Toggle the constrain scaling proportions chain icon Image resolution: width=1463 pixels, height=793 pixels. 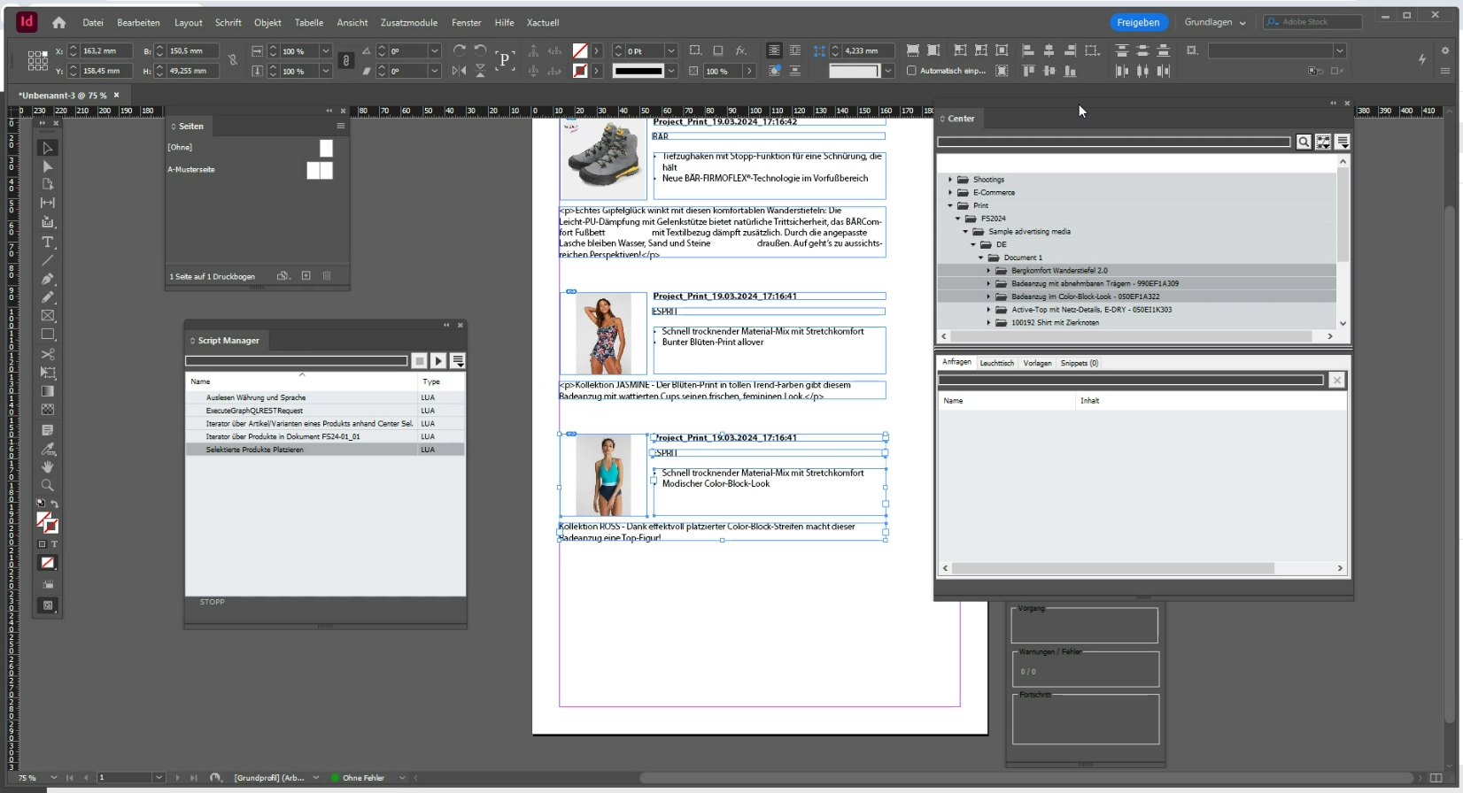click(x=346, y=60)
